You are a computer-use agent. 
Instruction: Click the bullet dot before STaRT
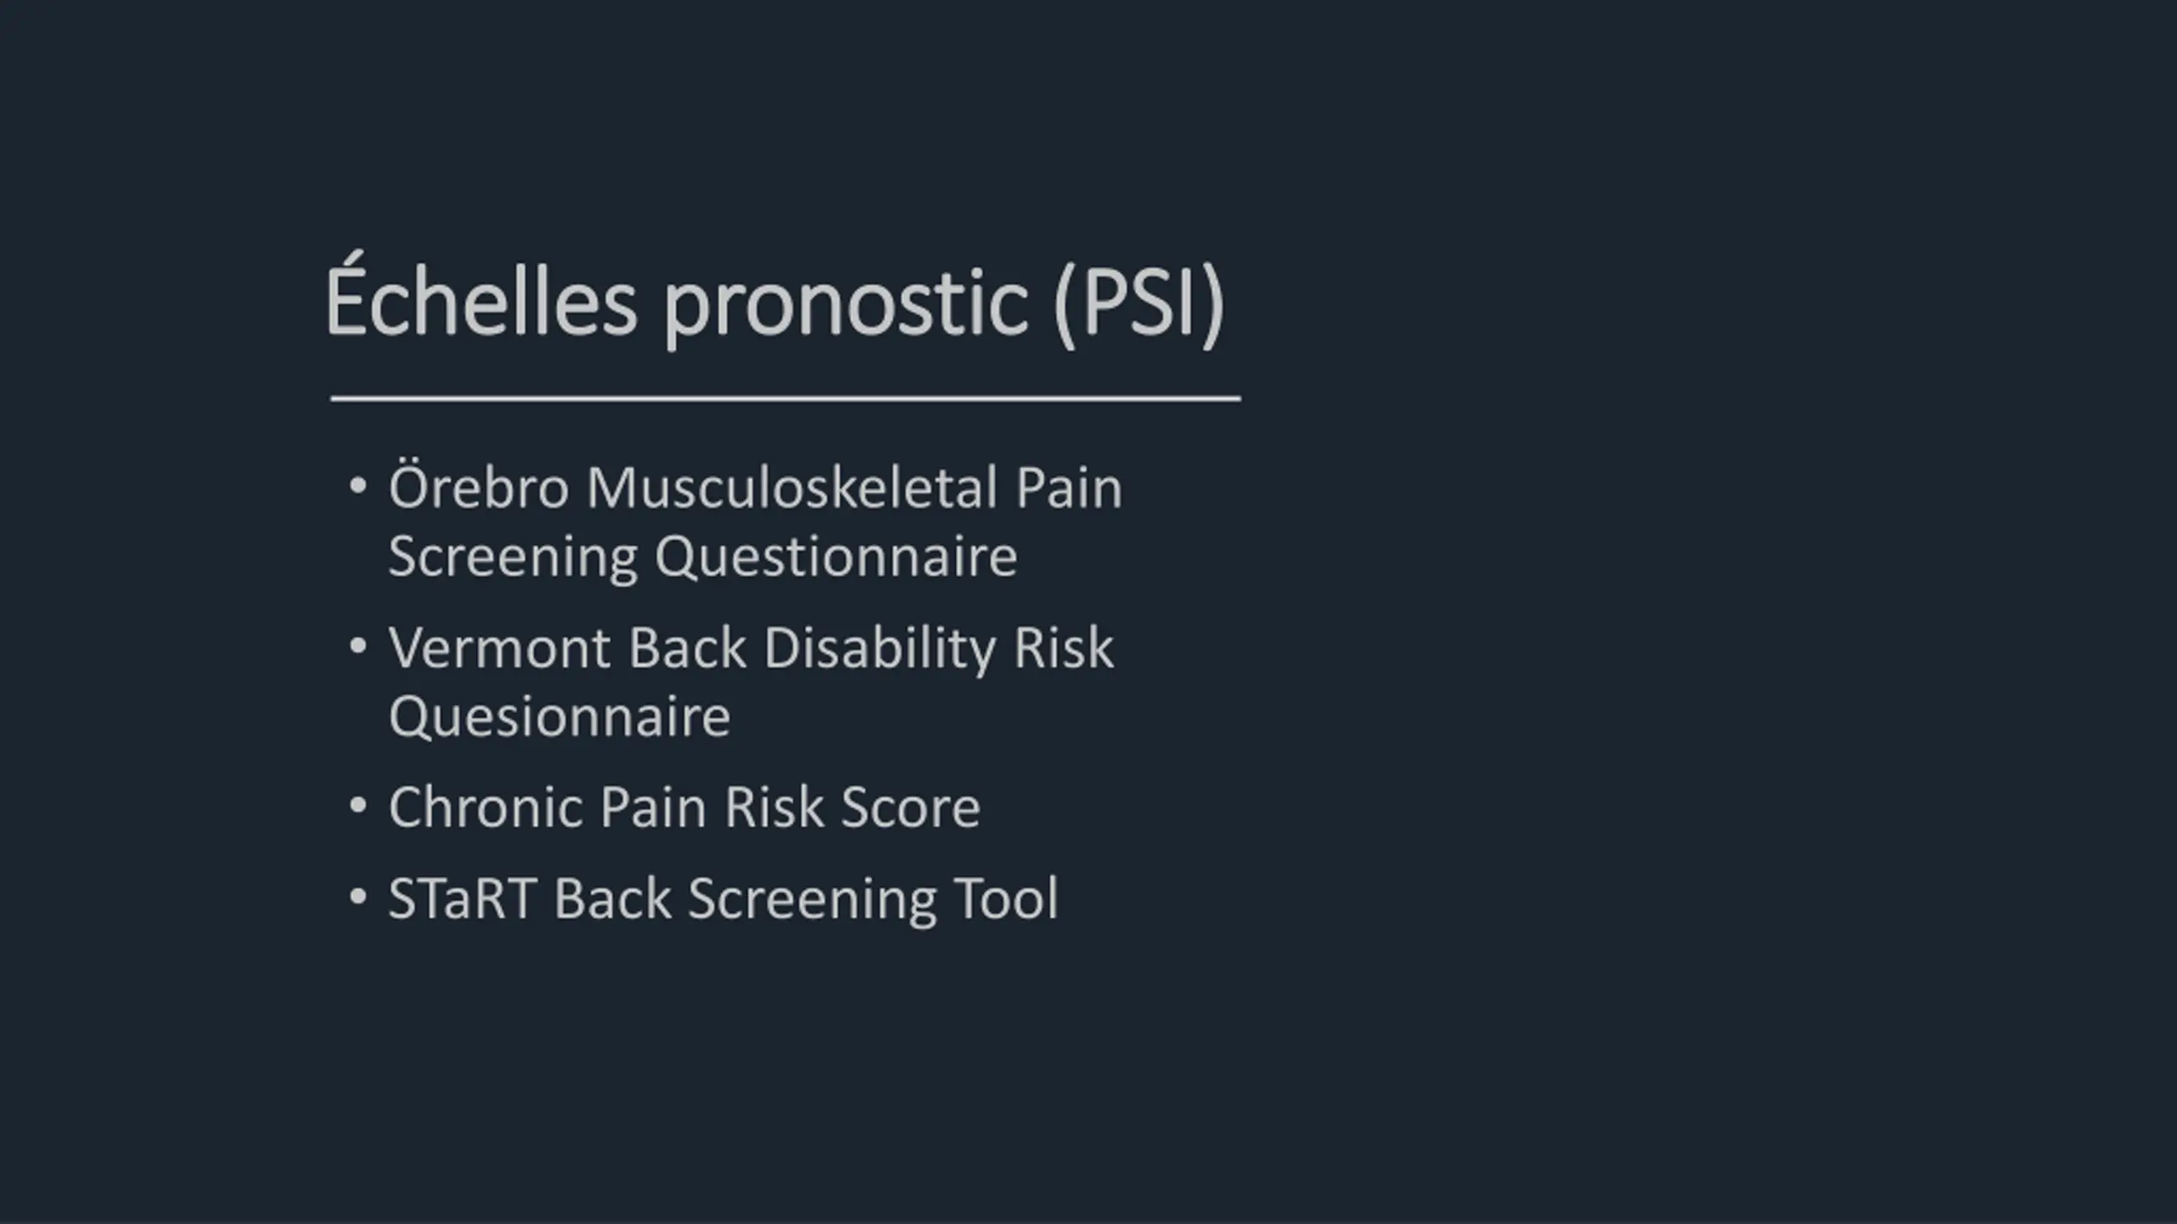(358, 897)
